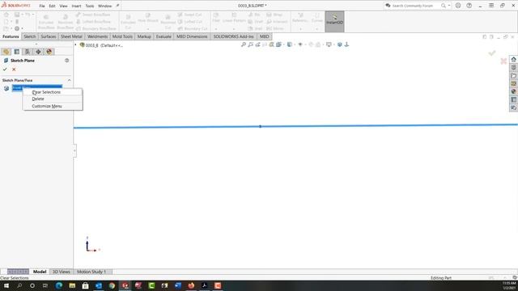Expand the 0003_B flyout design tree arrow
The height and width of the screenshot is (291, 518).
coord(75,45)
